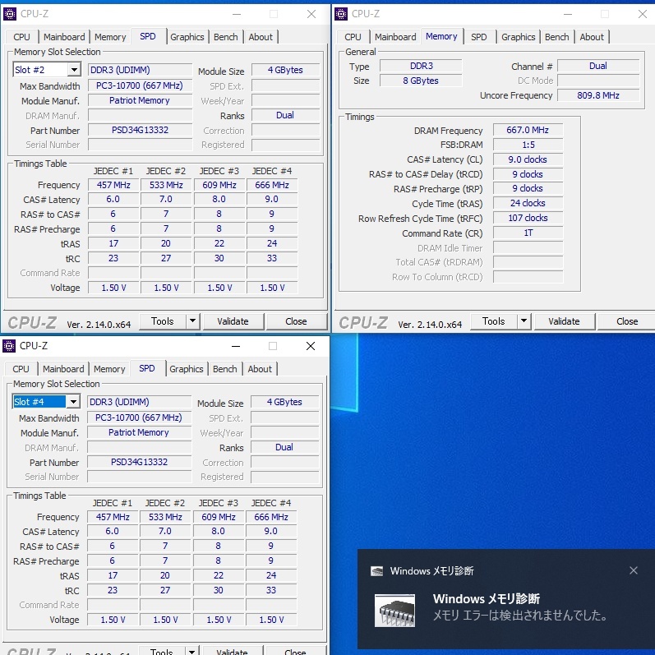Screen dimensions: 655x655
Task: Click Tools button in top-right window
Action: coord(494,321)
